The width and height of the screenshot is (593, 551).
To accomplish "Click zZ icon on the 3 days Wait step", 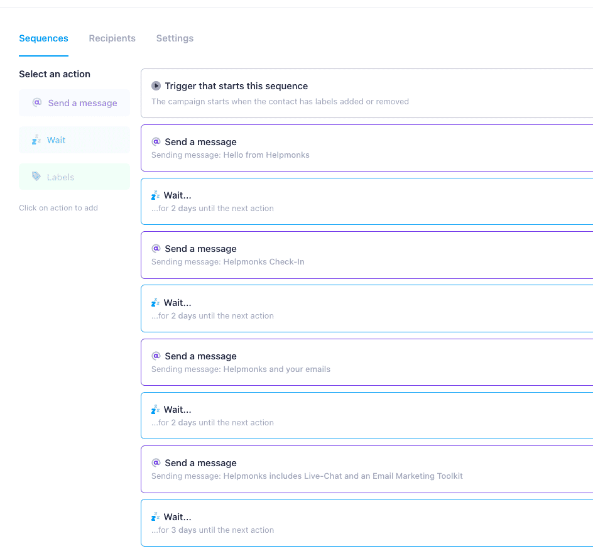I will [x=155, y=516].
